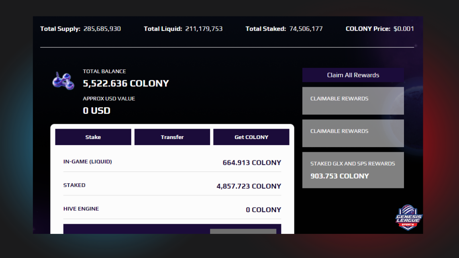The width and height of the screenshot is (459, 258).
Task: Click the Total Staked 74,506,177 figure
Action: pyautogui.click(x=306, y=29)
